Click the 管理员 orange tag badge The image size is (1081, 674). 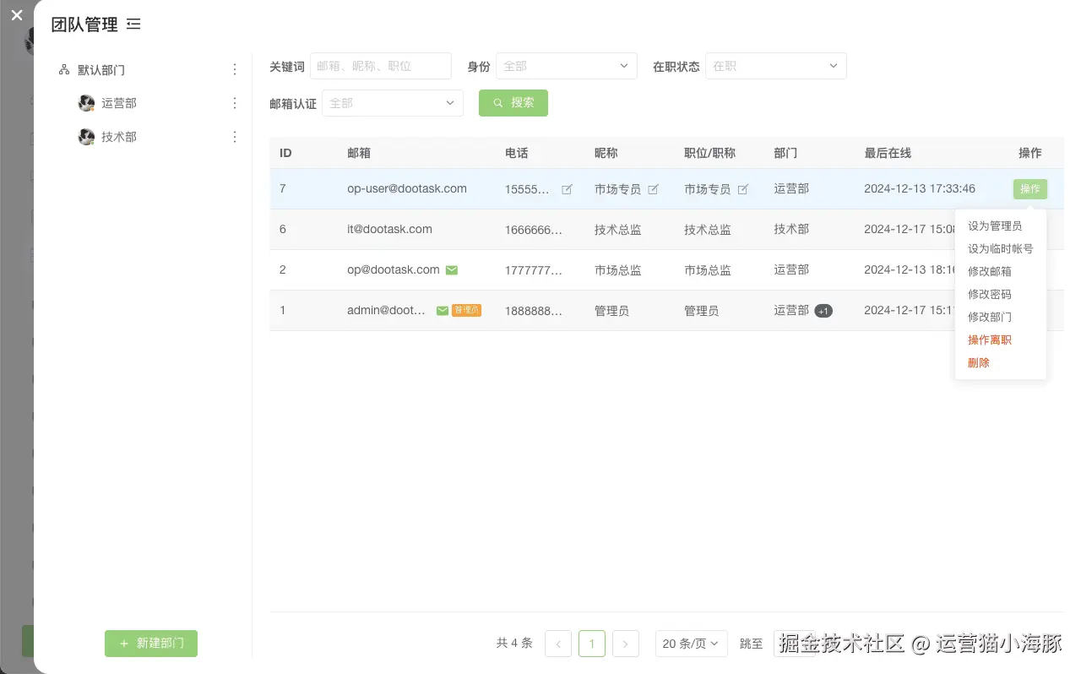pyautogui.click(x=466, y=311)
